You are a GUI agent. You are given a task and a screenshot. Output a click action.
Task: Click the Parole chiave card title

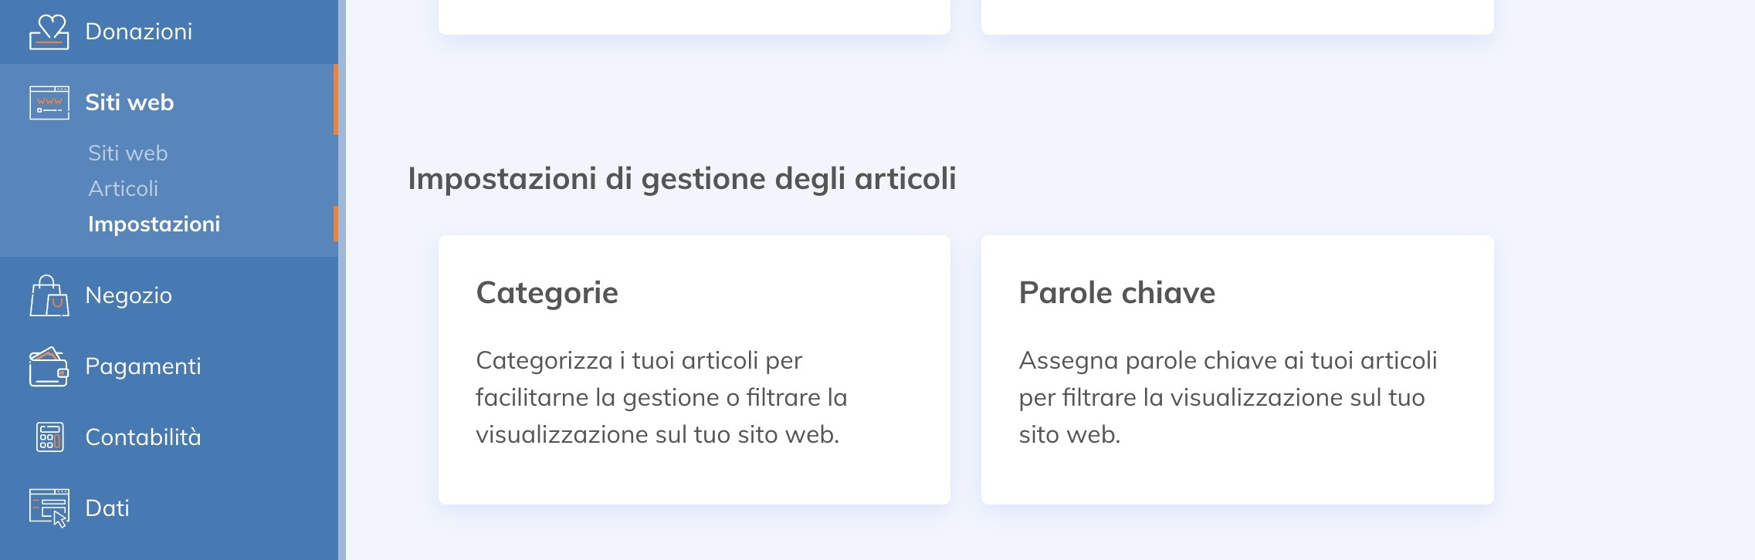coord(1117,292)
